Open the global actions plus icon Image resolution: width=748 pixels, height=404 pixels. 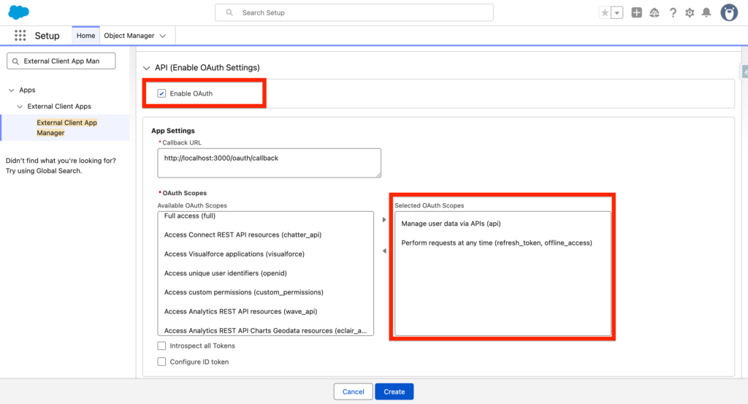637,13
